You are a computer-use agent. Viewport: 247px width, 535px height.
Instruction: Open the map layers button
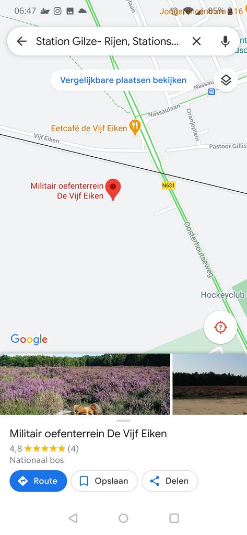(x=226, y=80)
